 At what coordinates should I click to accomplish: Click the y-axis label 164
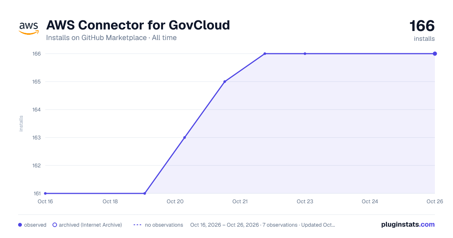(x=37, y=110)
